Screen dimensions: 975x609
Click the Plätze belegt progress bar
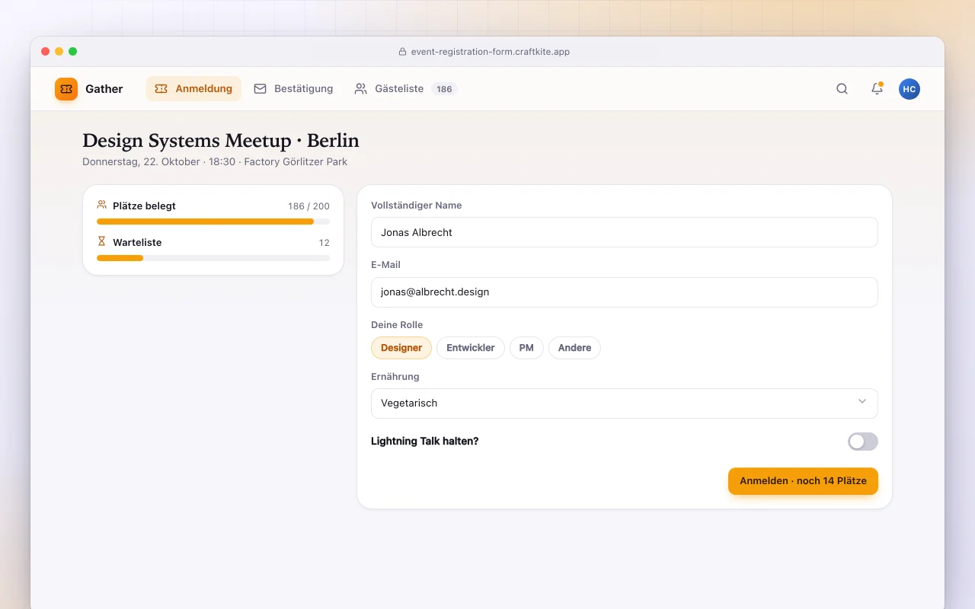(213, 222)
